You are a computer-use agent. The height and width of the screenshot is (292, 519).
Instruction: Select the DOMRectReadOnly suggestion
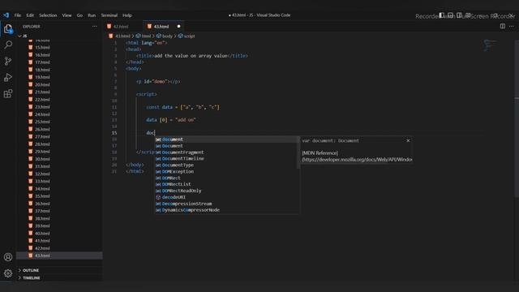(x=227, y=191)
